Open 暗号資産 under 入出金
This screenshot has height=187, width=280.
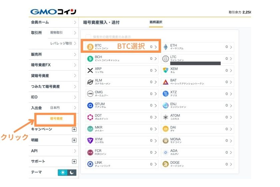[x=56, y=119]
